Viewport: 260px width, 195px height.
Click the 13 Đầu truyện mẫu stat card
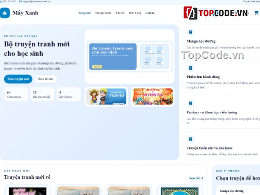coord(42,94)
